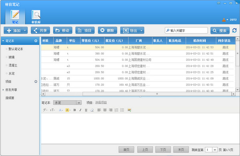Click the keyword search input field
Viewport: 240px width, 156px height.
click(186, 30)
